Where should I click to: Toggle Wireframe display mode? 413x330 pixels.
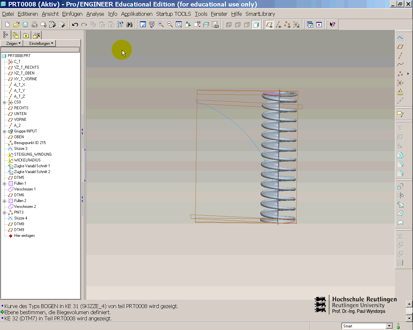click(x=229, y=24)
